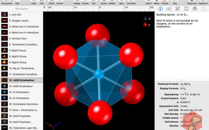Click the Tidy toolbar item
The image size is (209, 130).
[94, 2]
